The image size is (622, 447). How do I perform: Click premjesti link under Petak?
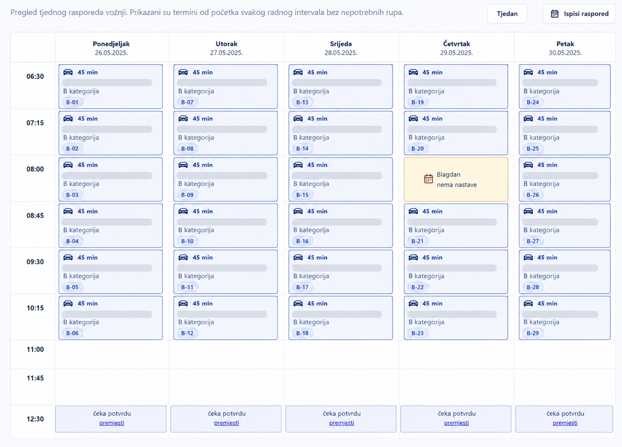(565, 423)
